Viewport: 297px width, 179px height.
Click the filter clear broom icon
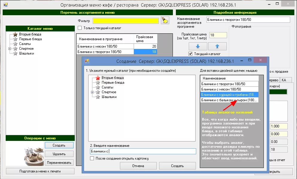[165, 20]
